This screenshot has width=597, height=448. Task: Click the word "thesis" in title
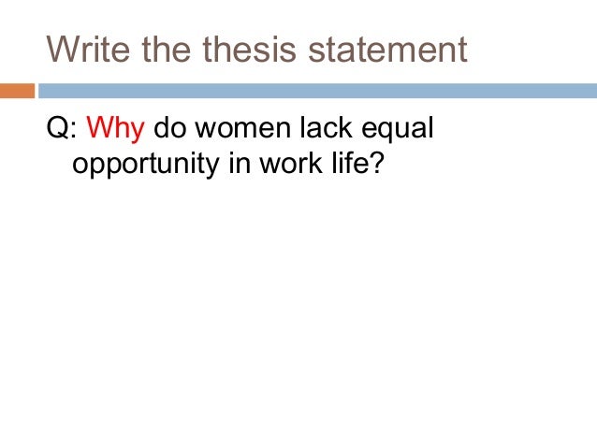249,49
